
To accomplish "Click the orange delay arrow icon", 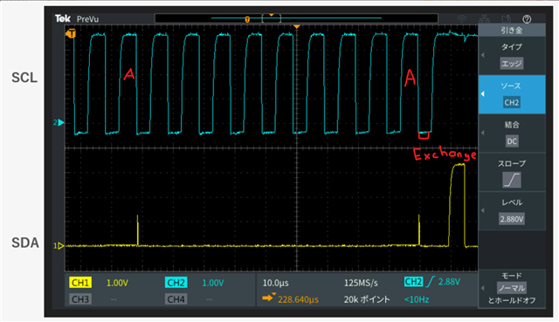I will [x=269, y=298].
